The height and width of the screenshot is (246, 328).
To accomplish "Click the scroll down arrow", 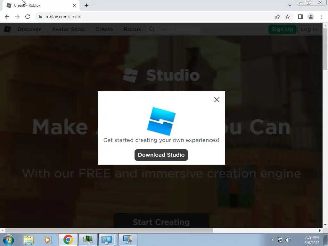I will pos(325,225).
